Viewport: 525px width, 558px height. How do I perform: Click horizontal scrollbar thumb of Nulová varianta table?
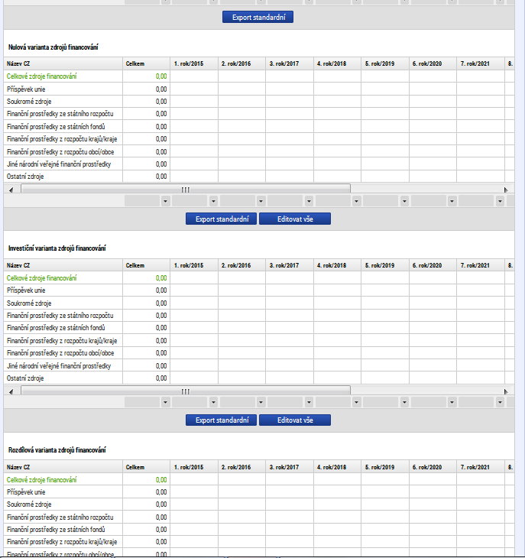click(x=186, y=189)
